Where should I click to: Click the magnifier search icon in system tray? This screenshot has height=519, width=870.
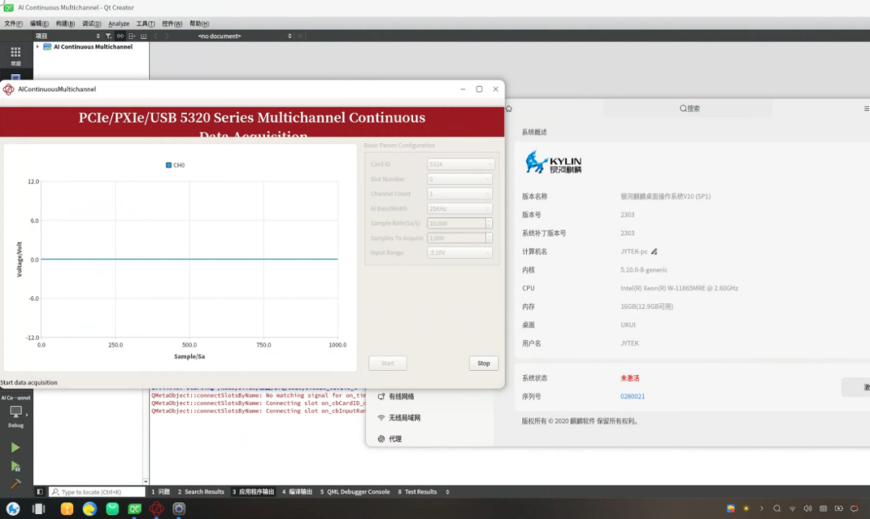(x=777, y=509)
